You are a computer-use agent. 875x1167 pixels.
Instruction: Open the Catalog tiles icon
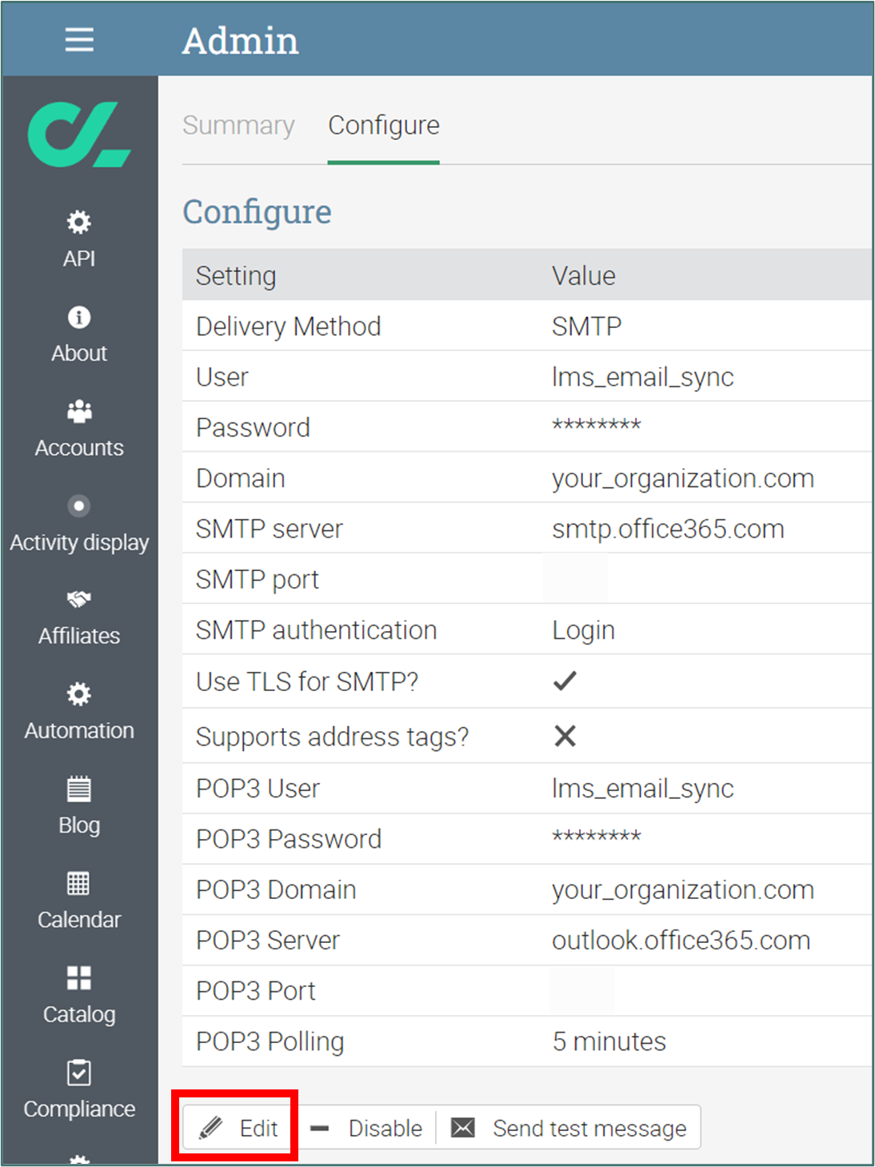(79, 977)
